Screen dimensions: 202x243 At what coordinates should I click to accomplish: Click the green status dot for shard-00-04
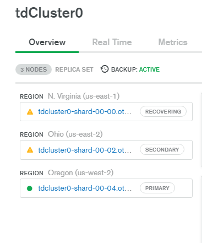point(30,188)
